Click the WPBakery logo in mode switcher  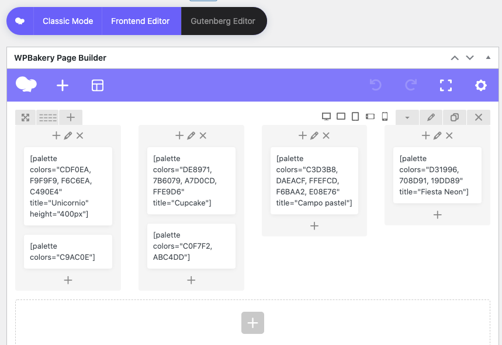coord(20,21)
